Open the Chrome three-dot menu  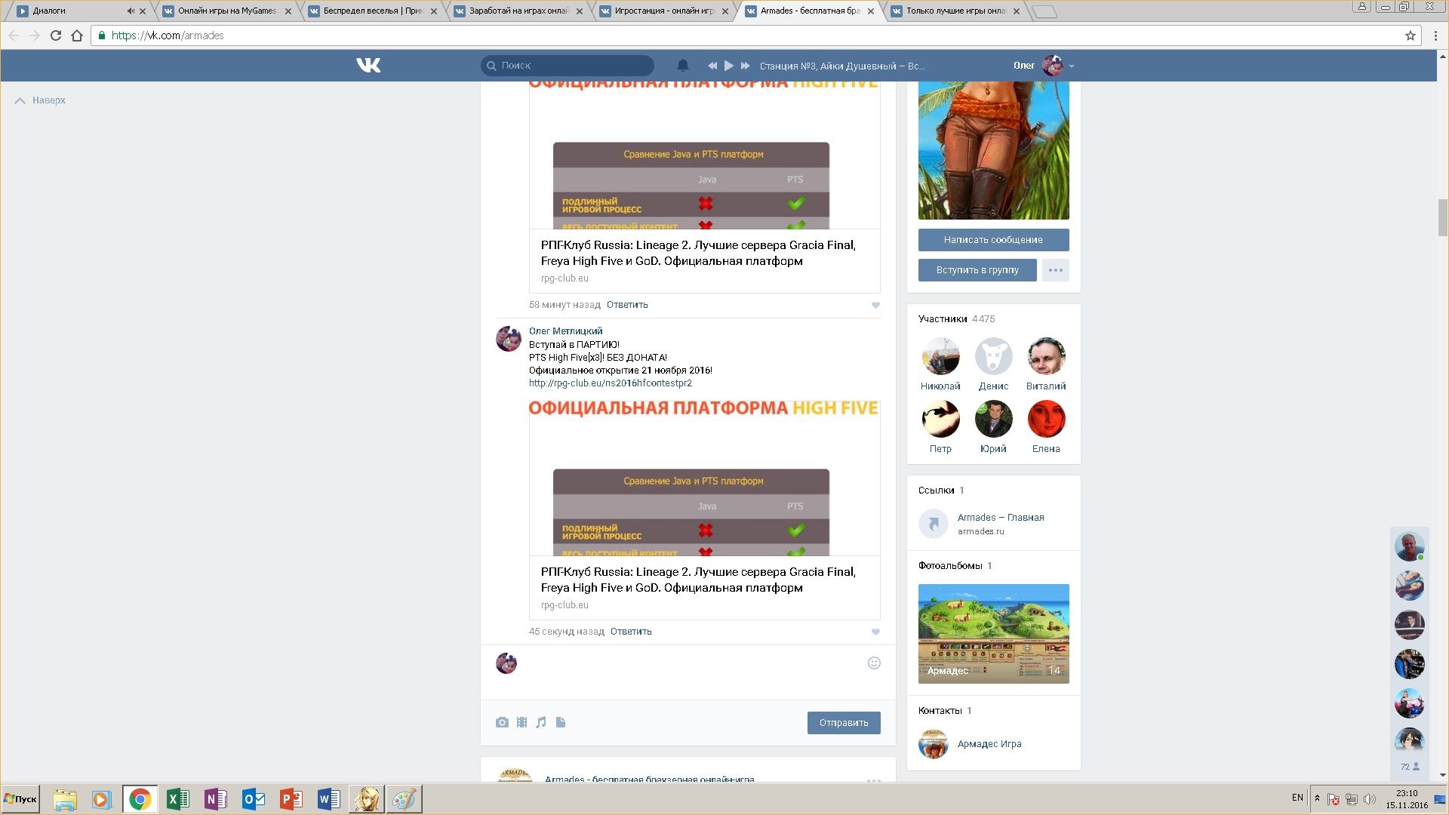click(x=1435, y=35)
